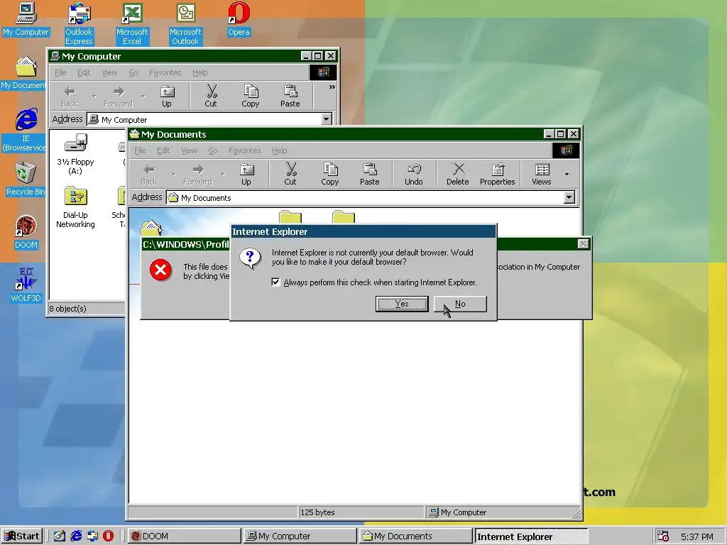Viewport: 727px width, 545px height.
Task: Launch Outlook Express from desktop
Action: coord(79,23)
